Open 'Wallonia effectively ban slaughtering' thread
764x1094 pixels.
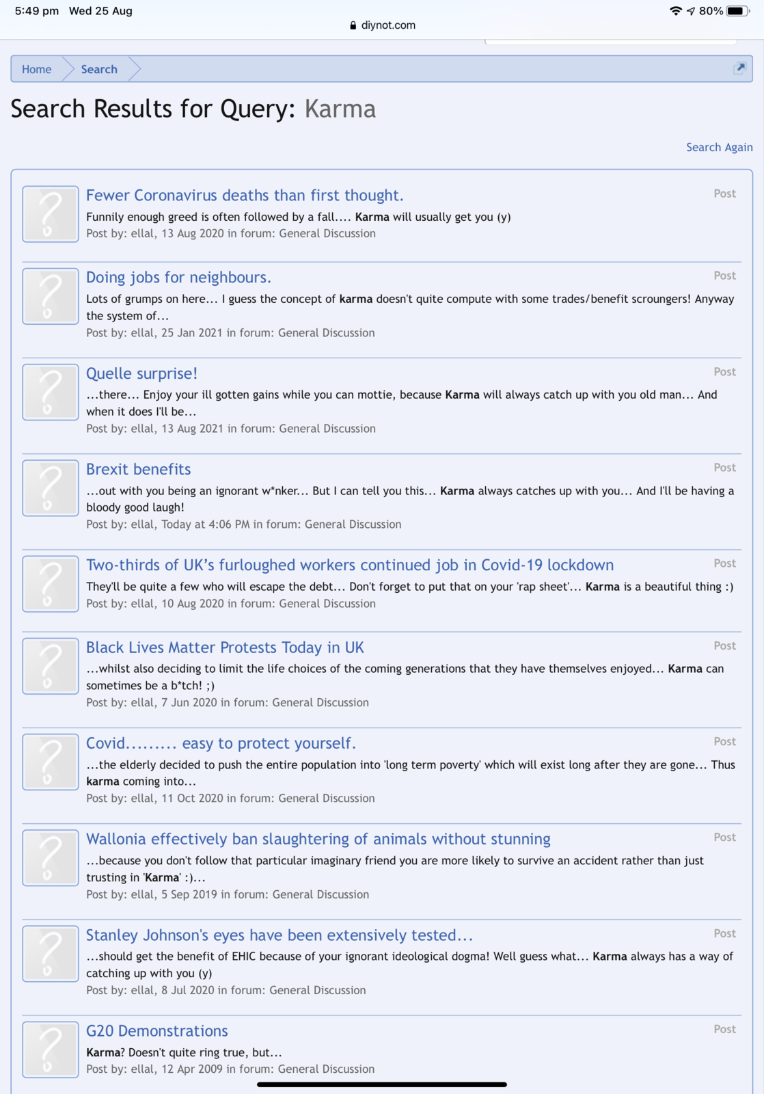tap(318, 839)
